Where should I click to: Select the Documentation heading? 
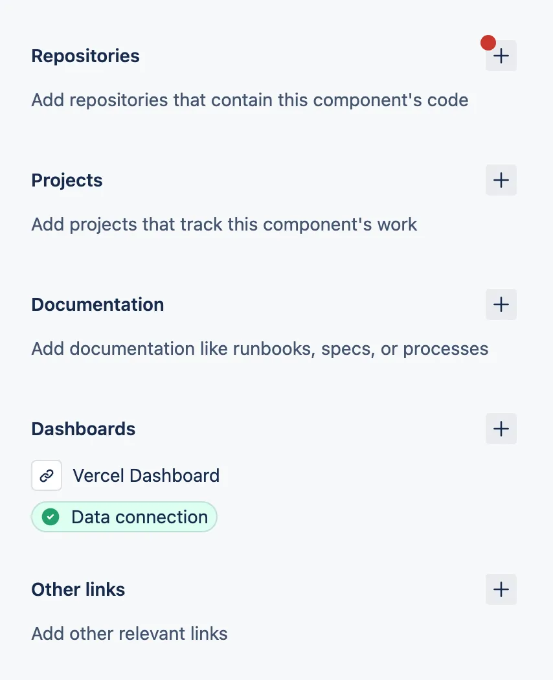coord(97,304)
